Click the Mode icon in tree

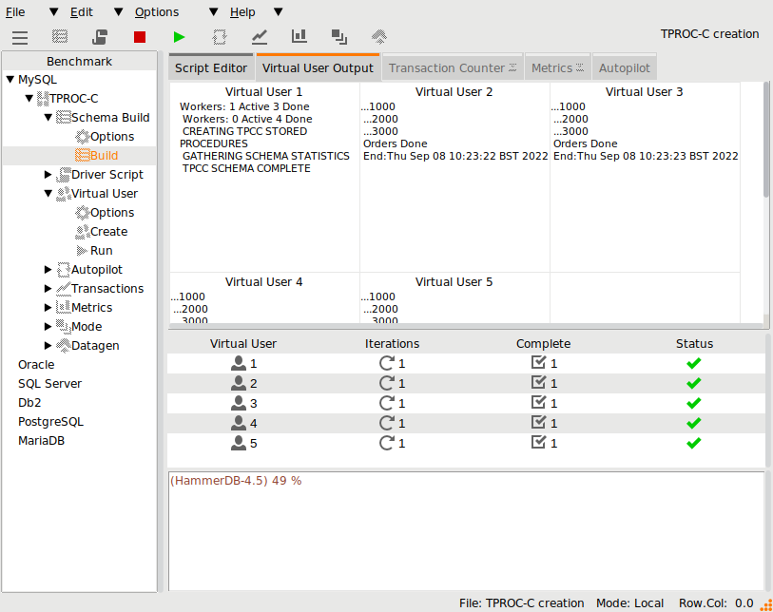click(63, 326)
